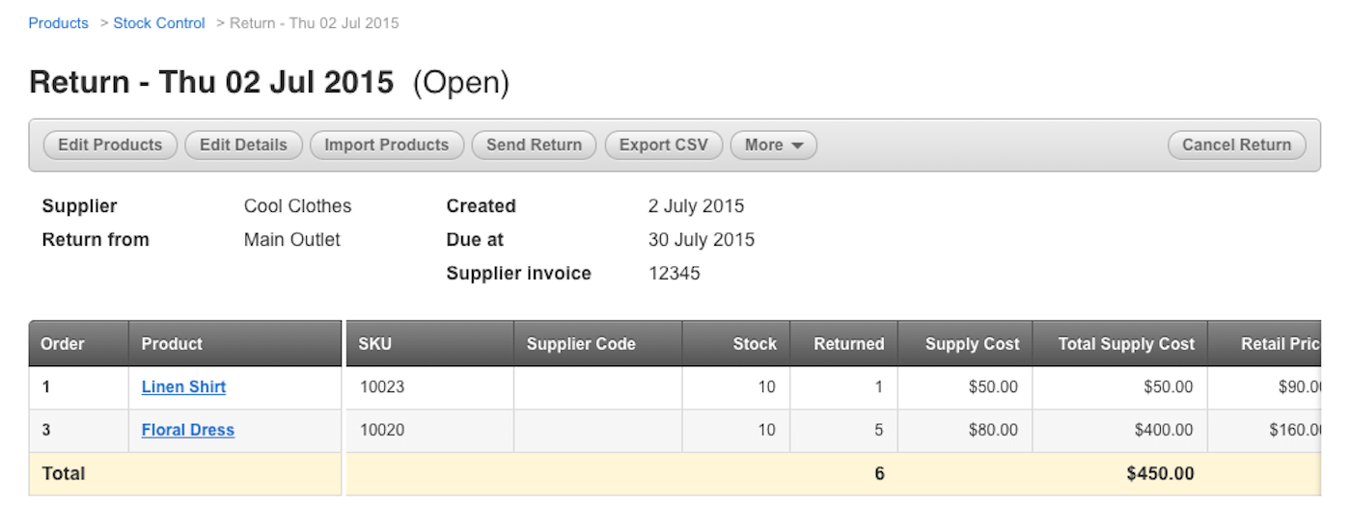The image size is (1351, 531).
Task: Expand the More dropdown menu
Action: (x=774, y=146)
